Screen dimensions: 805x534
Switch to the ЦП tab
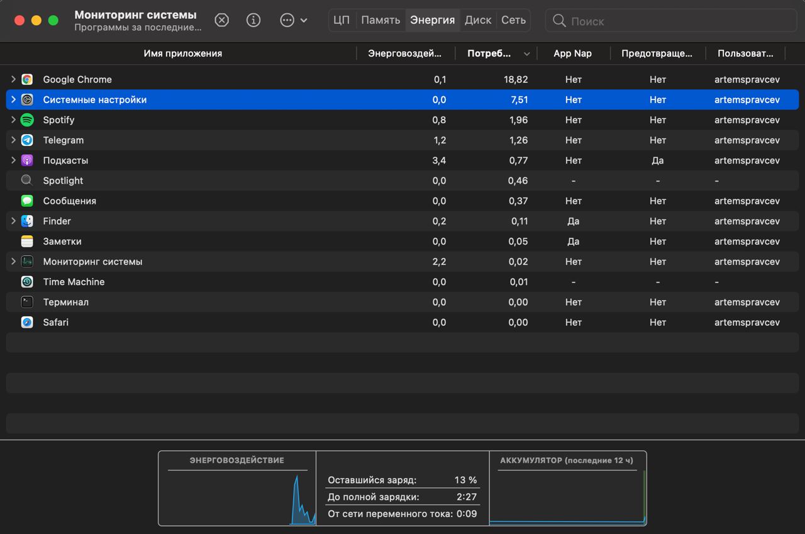341,20
